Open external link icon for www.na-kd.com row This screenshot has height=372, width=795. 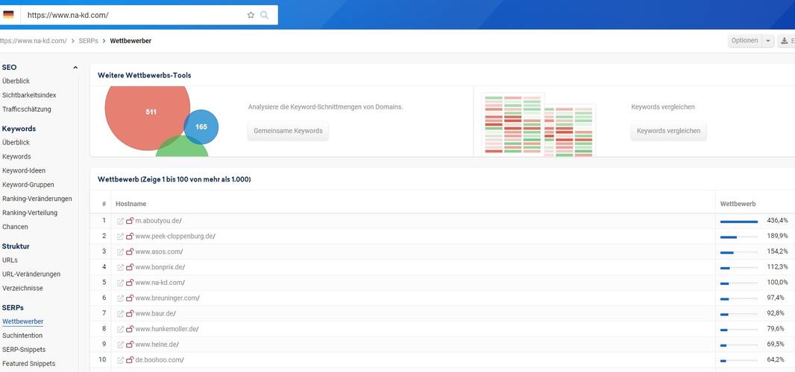pos(120,283)
